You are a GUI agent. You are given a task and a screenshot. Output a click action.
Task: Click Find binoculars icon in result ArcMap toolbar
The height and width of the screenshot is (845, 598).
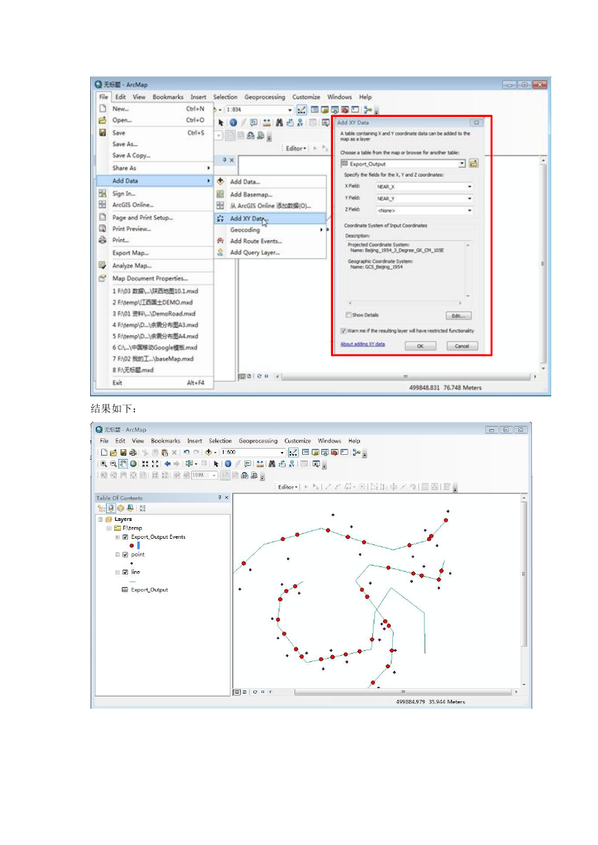pyautogui.click(x=272, y=463)
